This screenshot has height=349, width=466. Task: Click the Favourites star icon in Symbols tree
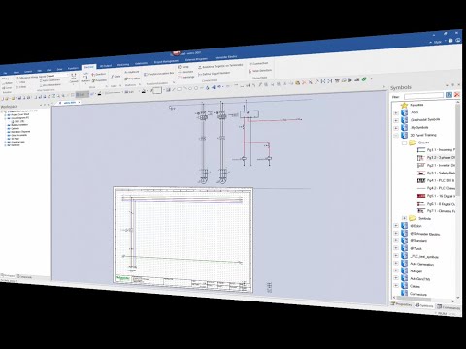(x=404, y=105)
